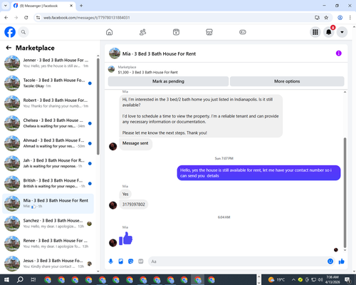This screenshot has width=356, height=285.
Task: Open Sanchez conversation
Action: 48,224
